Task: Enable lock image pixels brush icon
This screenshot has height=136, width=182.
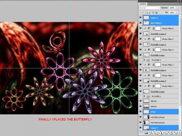Action: click(150, 12)
